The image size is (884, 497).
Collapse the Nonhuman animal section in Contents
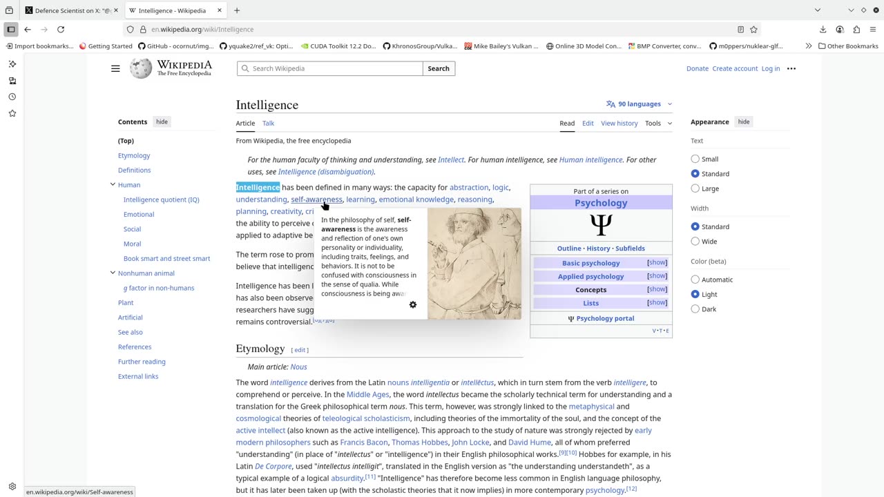coord(113,273)
